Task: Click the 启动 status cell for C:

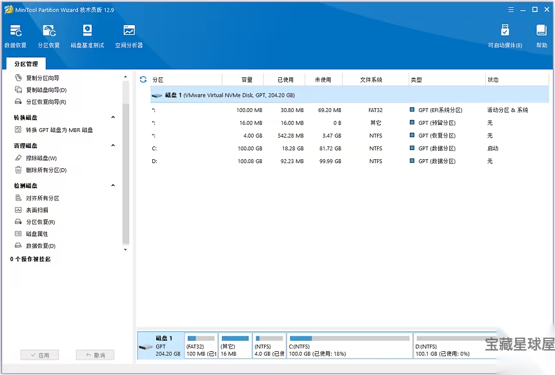Action: [492, 148]
